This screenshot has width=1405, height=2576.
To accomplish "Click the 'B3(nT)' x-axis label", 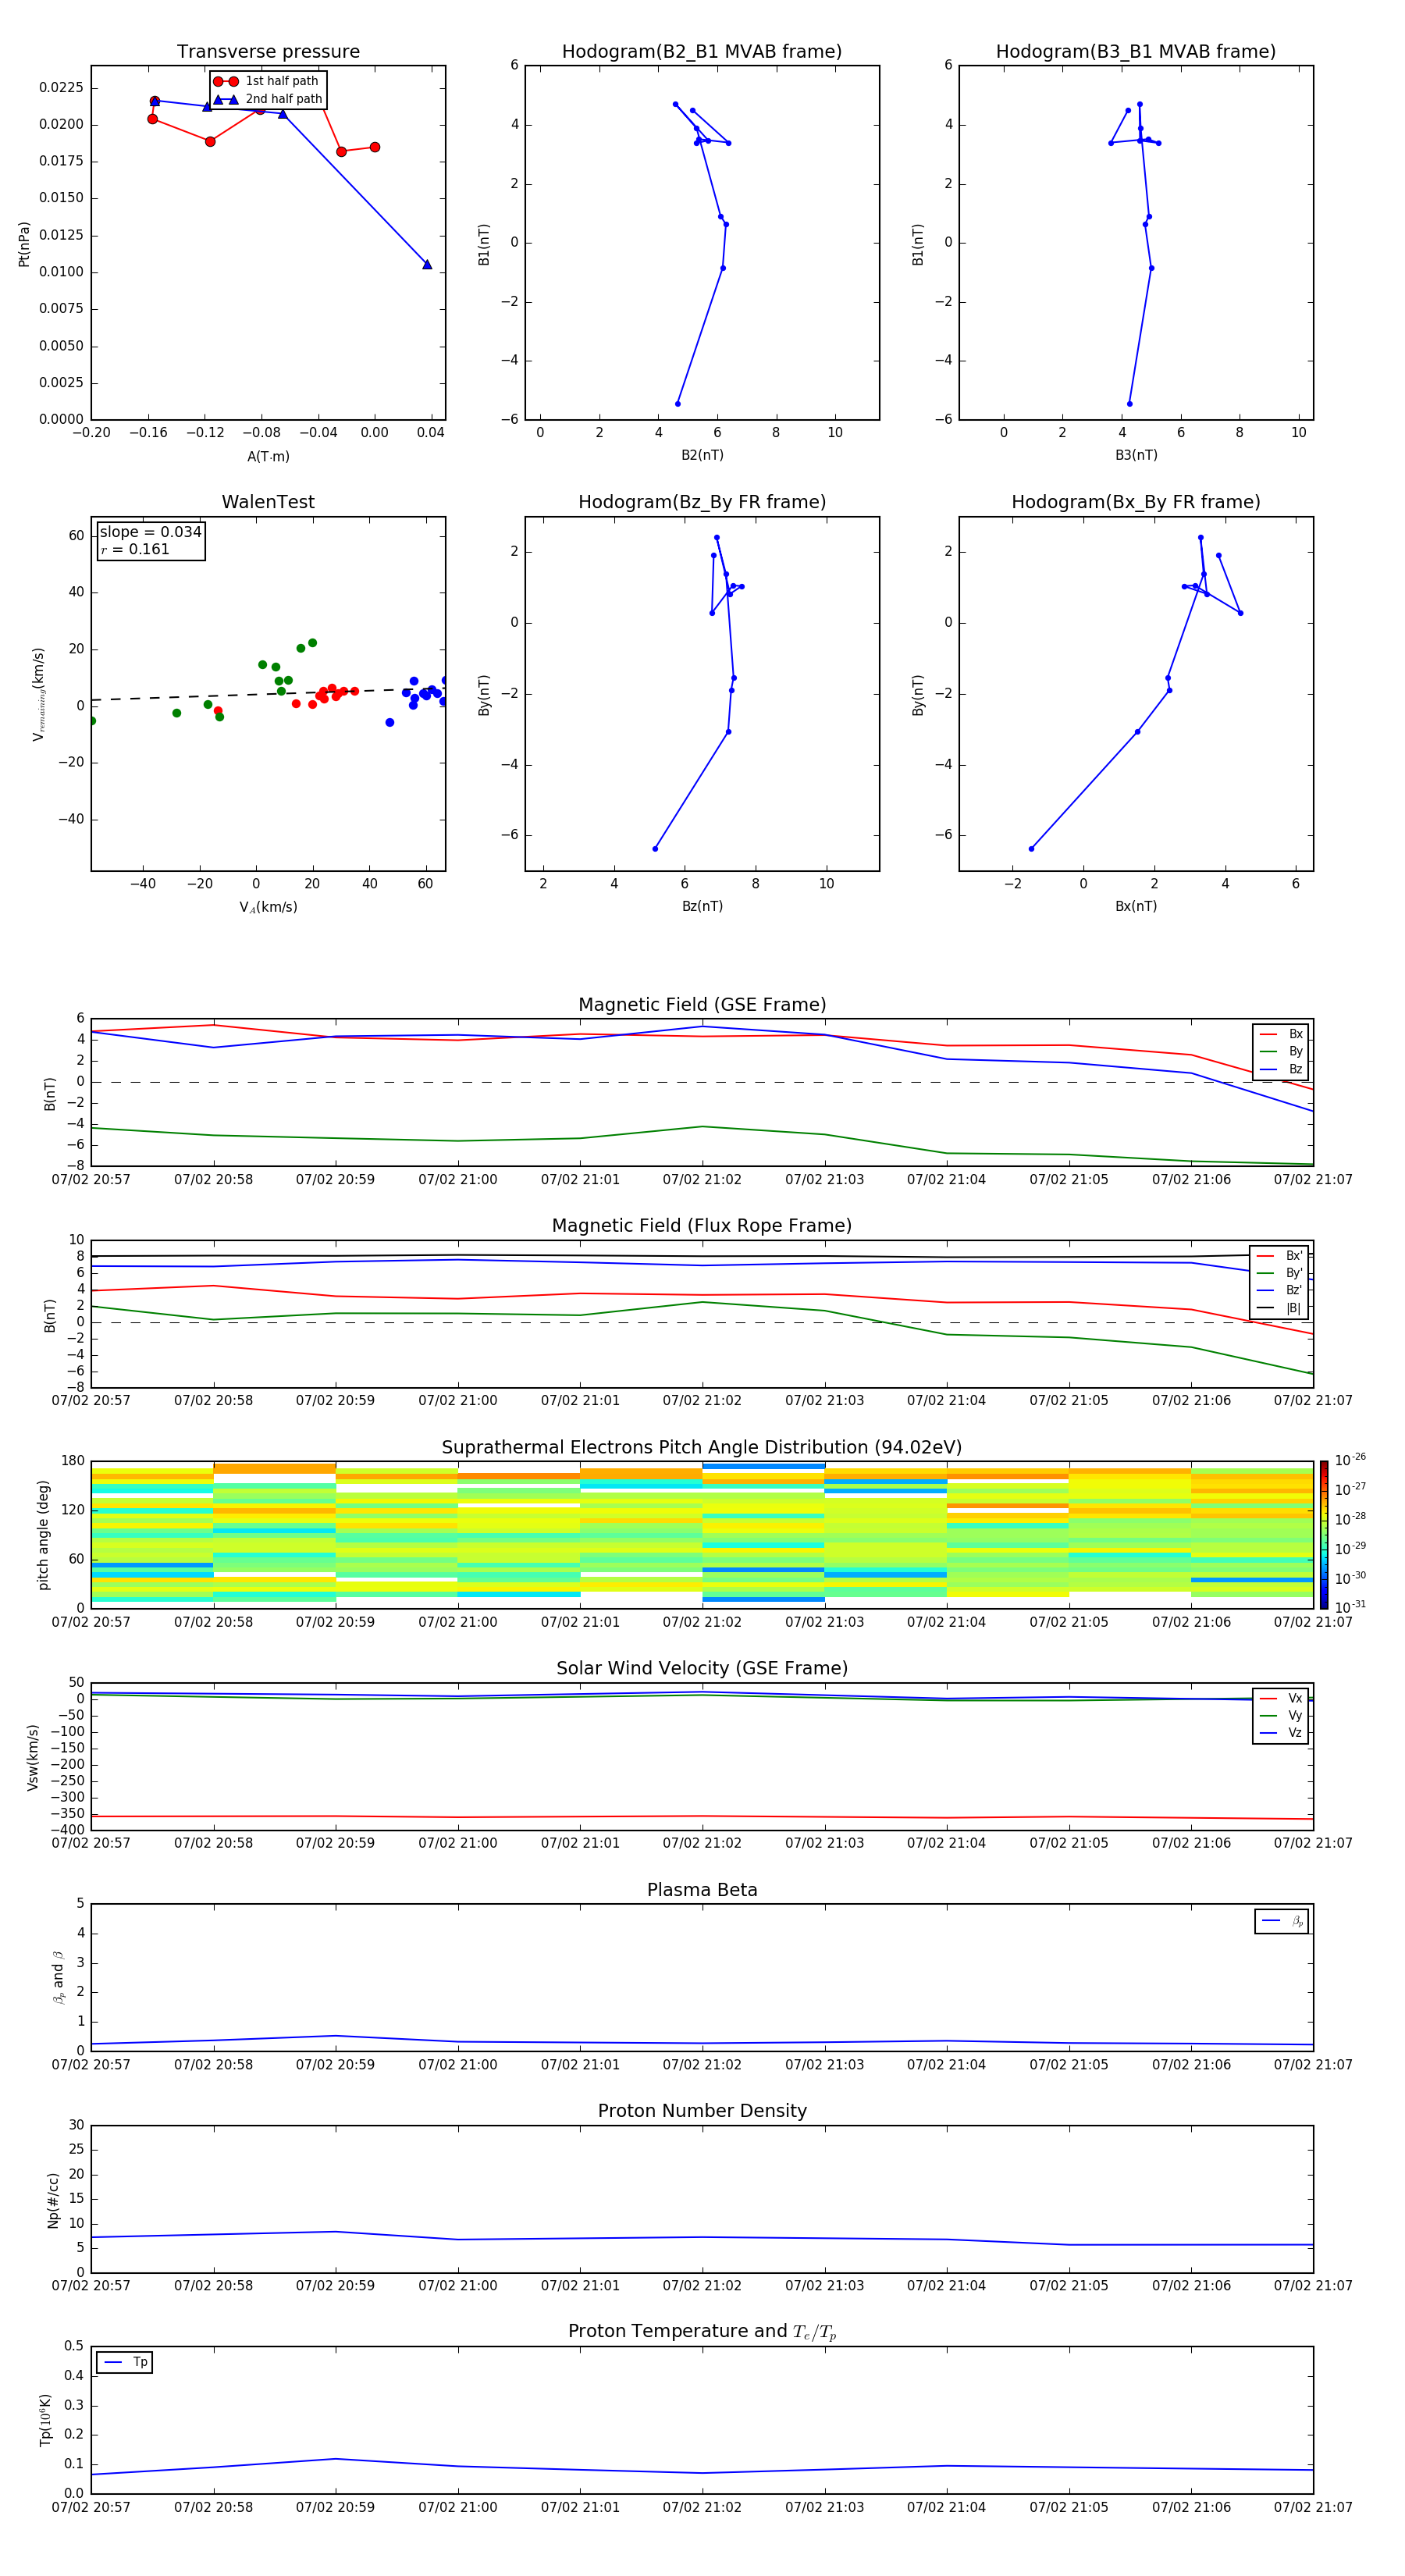I will click(1136, 456).
